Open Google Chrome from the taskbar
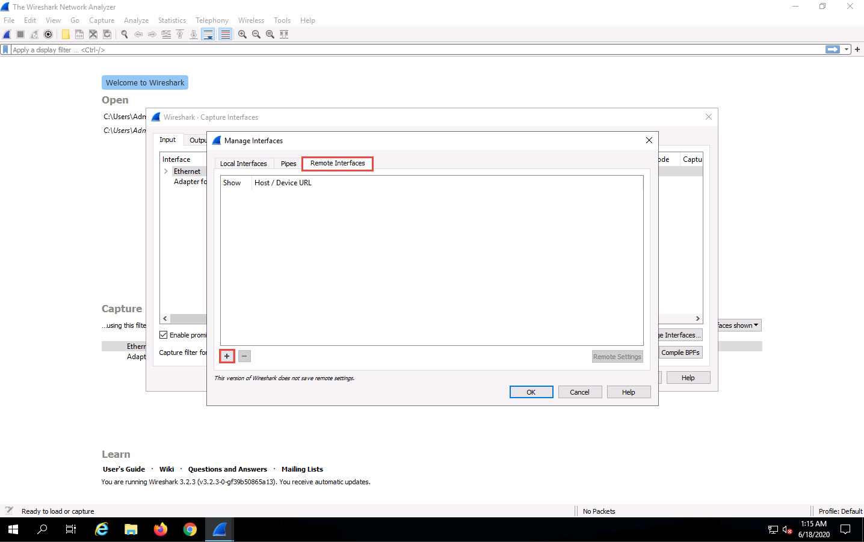Image resolution: width=864 pixels, height=542 pixels. [190, 529]
